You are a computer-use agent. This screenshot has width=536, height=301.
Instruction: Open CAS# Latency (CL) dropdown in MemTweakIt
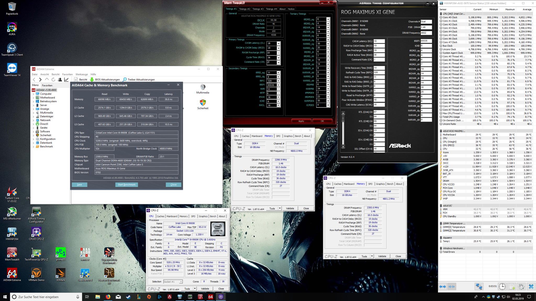pos(278,43)
